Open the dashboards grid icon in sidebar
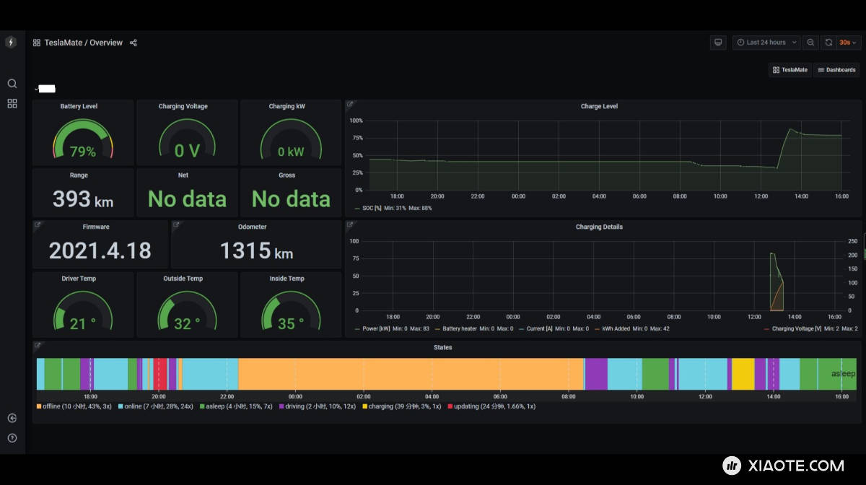Screen dimensions: 866x485 click(12, 104)
